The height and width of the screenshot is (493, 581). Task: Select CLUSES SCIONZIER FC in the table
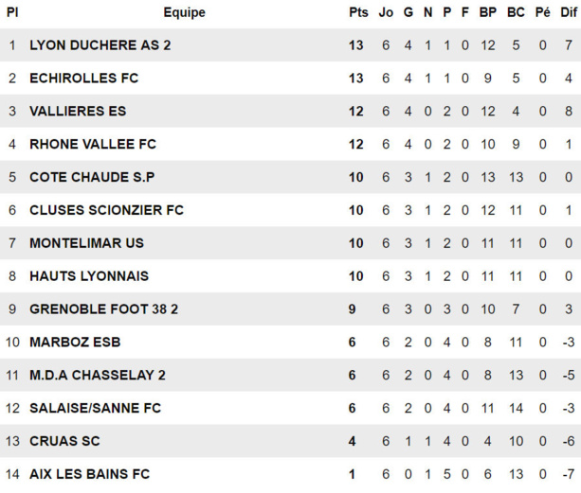(107, 210)
